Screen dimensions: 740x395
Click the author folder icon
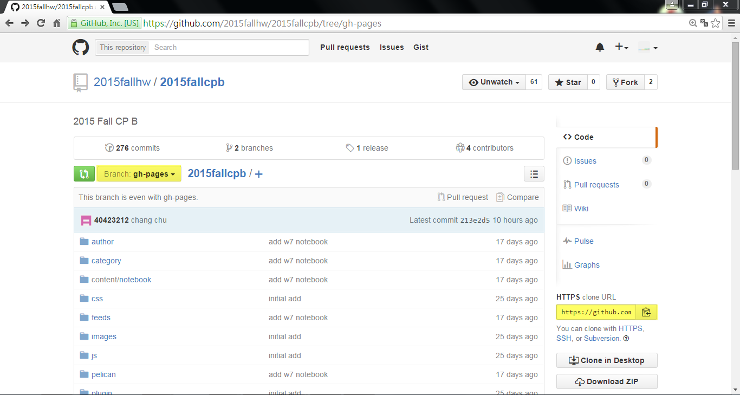[x=84, y=242]
